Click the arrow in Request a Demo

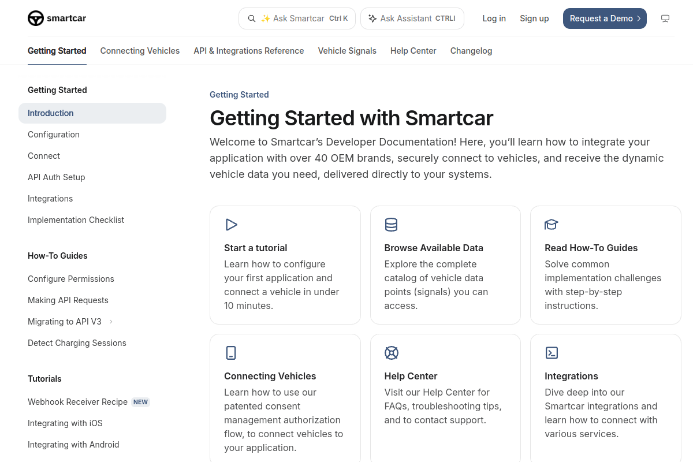tap(639, 18)
